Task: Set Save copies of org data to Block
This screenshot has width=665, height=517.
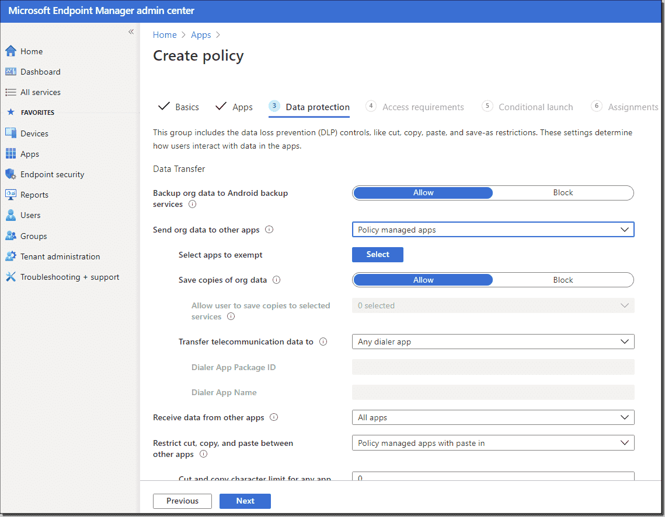Action: [563, 280]
